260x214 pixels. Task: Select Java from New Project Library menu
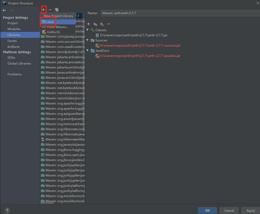coord(50,22)
